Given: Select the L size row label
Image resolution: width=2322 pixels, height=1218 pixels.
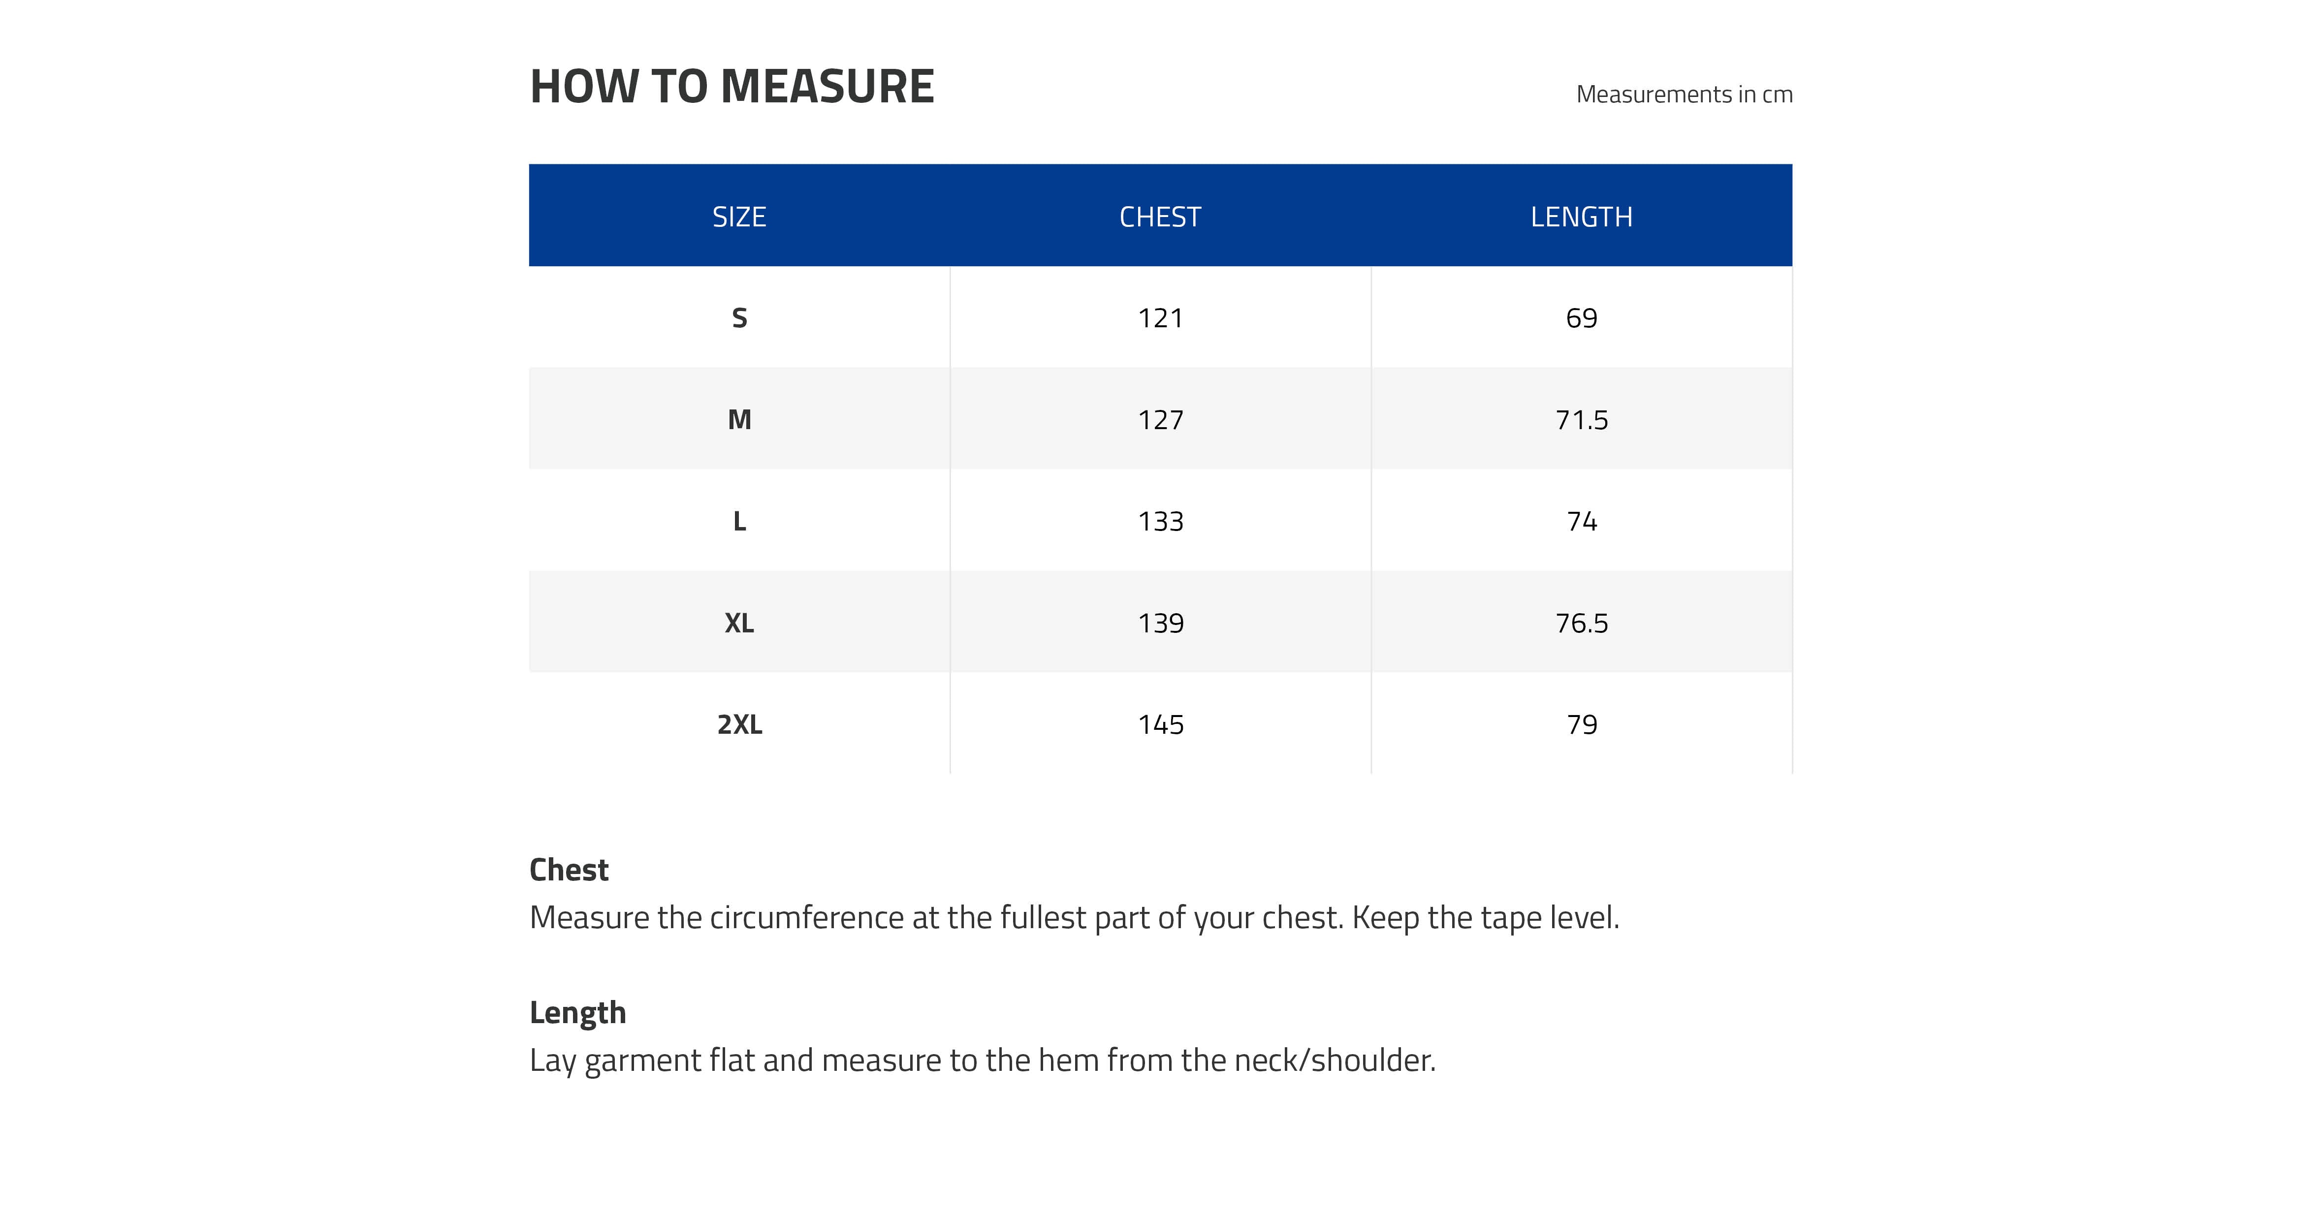Looking at the screenshot, I should [x=738, y=522].
